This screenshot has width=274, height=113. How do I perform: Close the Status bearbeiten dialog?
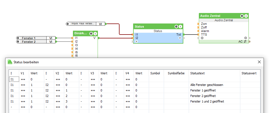[x=259, y=62]
